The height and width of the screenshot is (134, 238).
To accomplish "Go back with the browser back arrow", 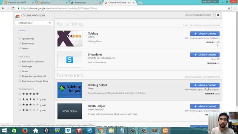I will point(3,8).
